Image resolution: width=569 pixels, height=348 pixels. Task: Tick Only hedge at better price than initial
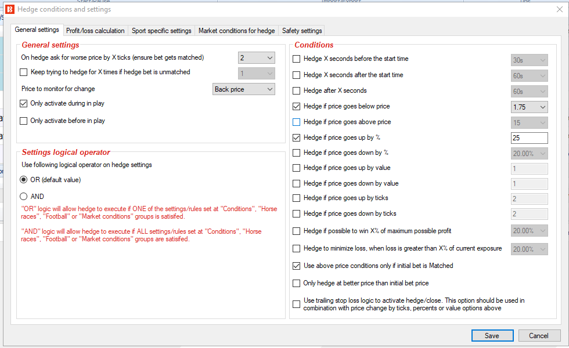(x=297, y=283)
